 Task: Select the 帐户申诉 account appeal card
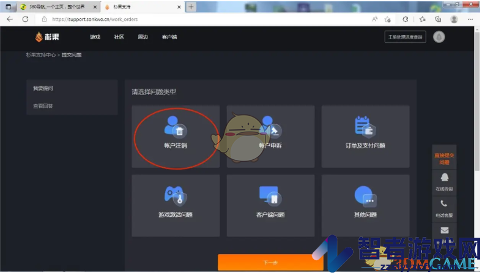point(270,137)
